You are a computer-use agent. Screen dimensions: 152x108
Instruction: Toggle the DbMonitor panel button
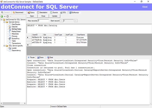click(74, 12)
